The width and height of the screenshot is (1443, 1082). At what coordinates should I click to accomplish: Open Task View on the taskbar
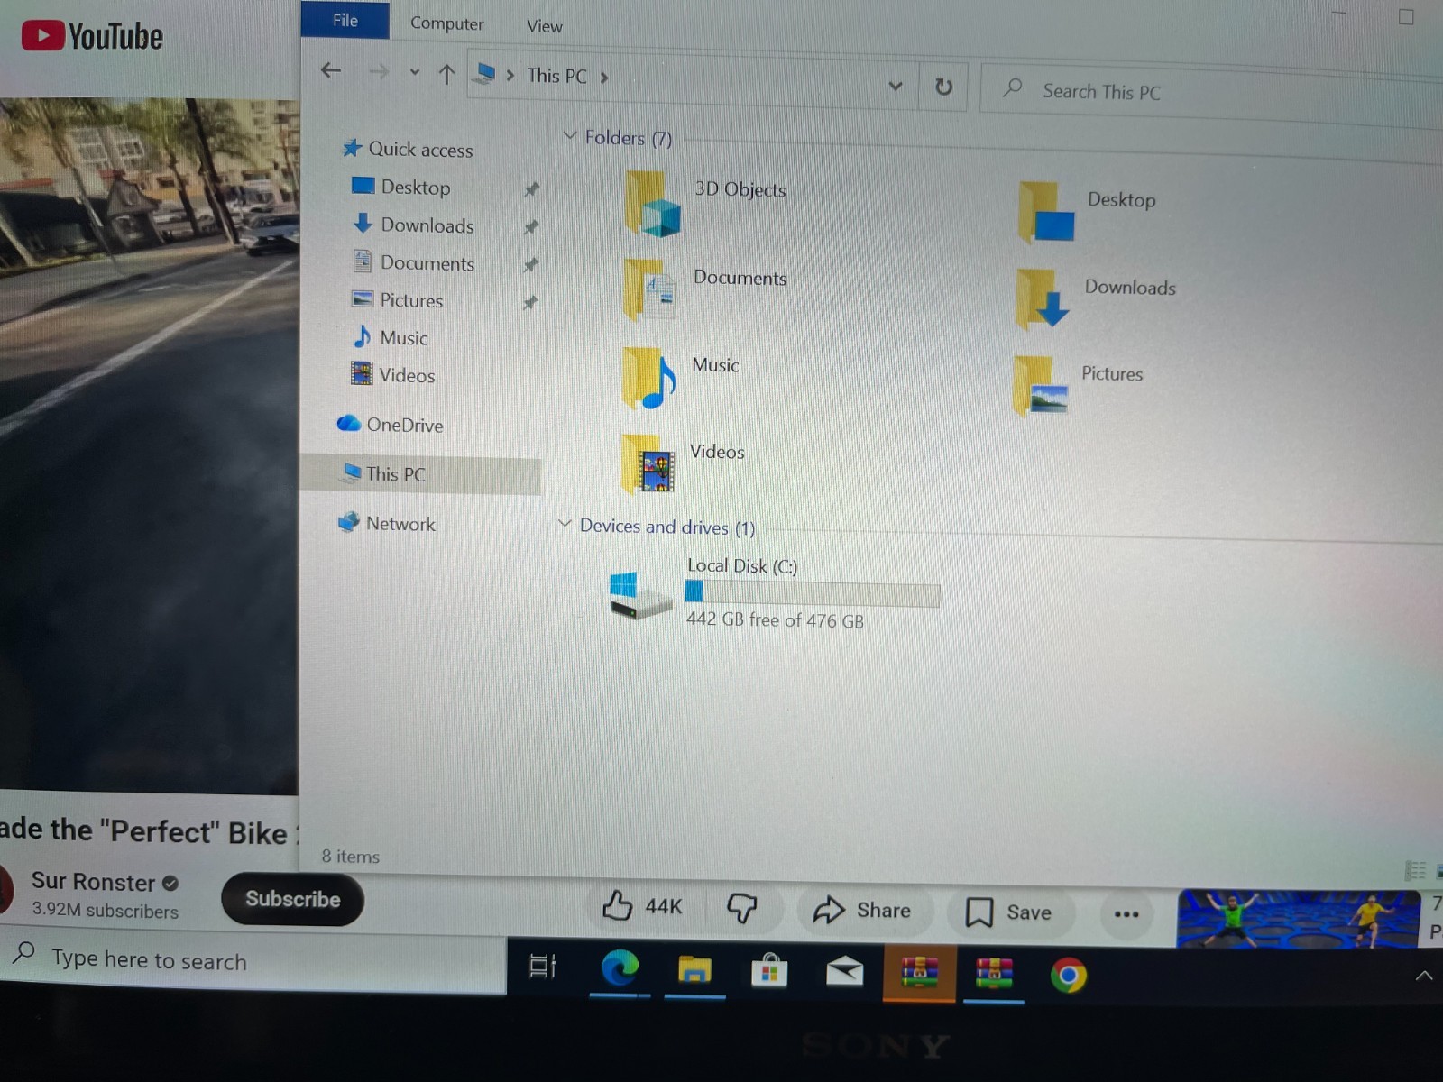(x=543, y=966)
